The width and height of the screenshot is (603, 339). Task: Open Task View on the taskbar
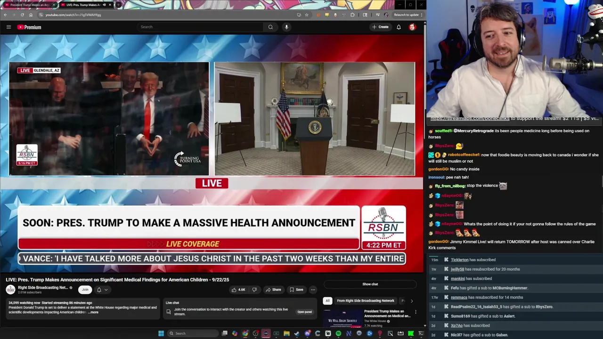pos(225,333)
